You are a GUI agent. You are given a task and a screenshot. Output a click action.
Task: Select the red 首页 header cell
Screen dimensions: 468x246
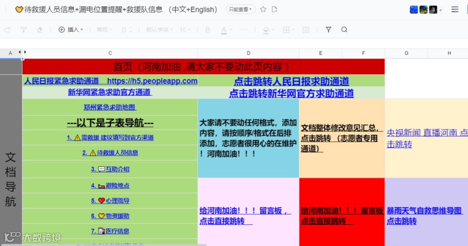click(203, 67)
